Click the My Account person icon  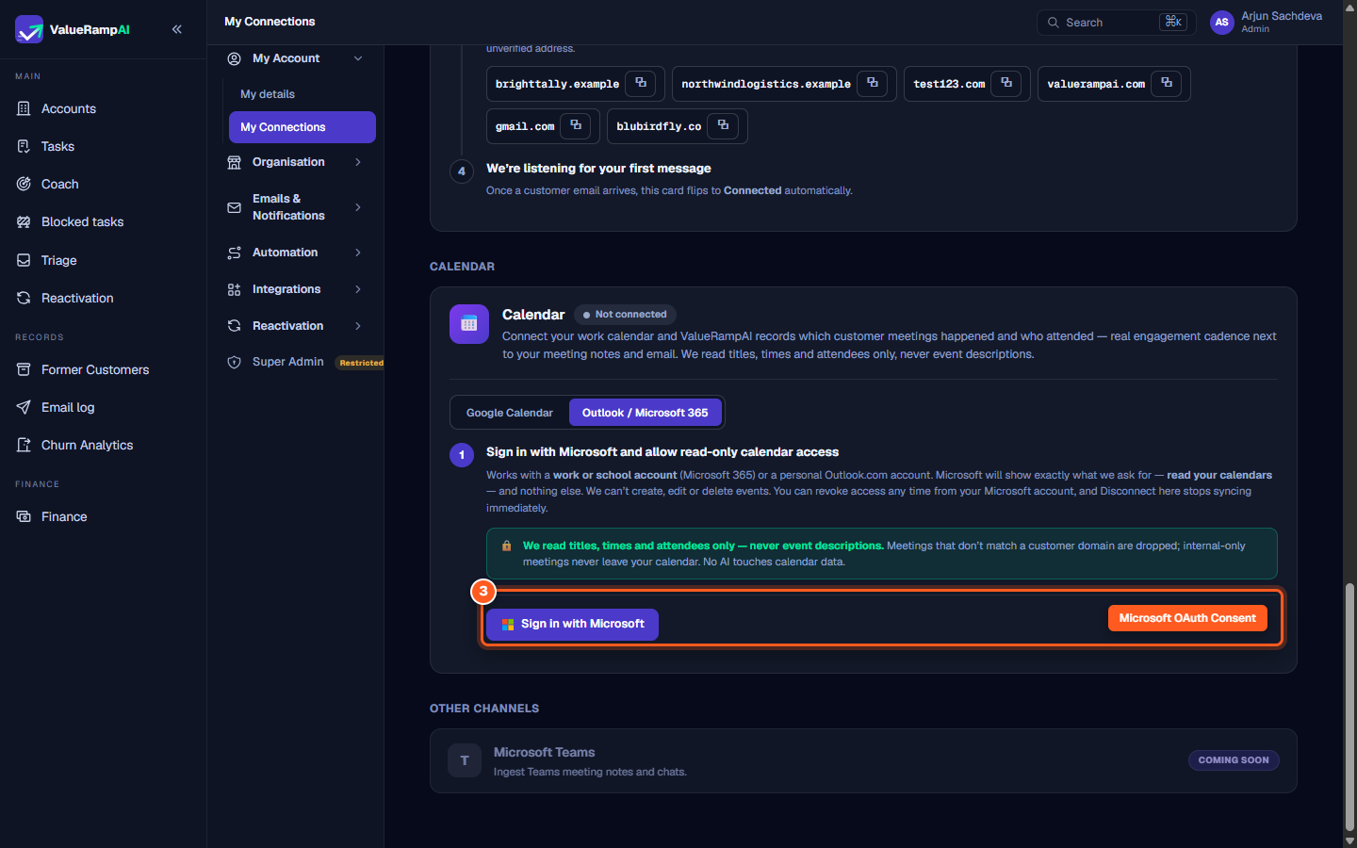[x=234, y=58]
